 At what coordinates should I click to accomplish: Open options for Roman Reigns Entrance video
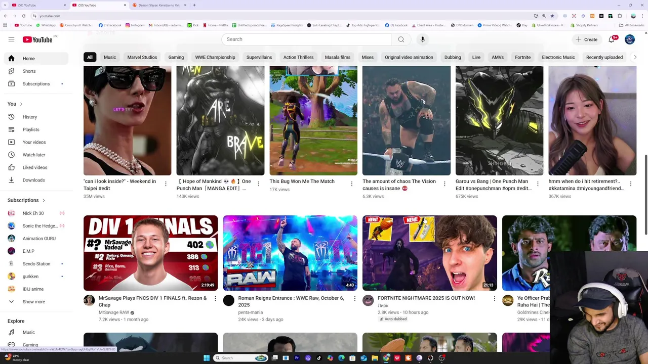(x=354, y=299)
